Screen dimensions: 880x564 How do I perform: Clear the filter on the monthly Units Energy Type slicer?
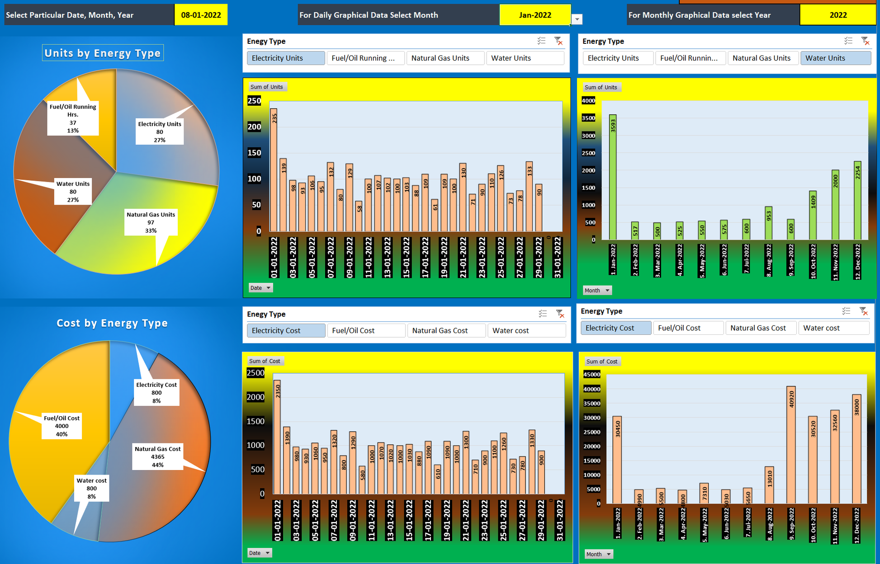(x=866, y=40)
